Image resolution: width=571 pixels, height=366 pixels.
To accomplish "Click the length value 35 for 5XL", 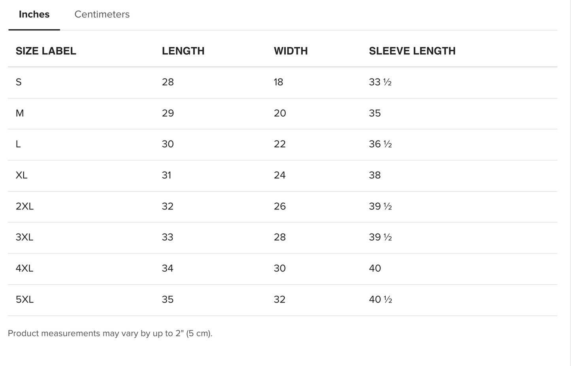I will coord(168,299).
